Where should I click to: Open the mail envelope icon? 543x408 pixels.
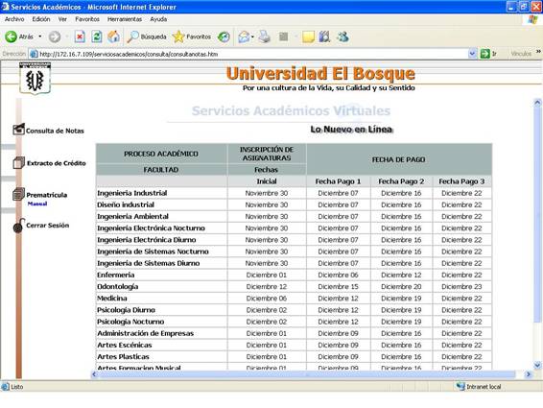click(x=244, y=36)
